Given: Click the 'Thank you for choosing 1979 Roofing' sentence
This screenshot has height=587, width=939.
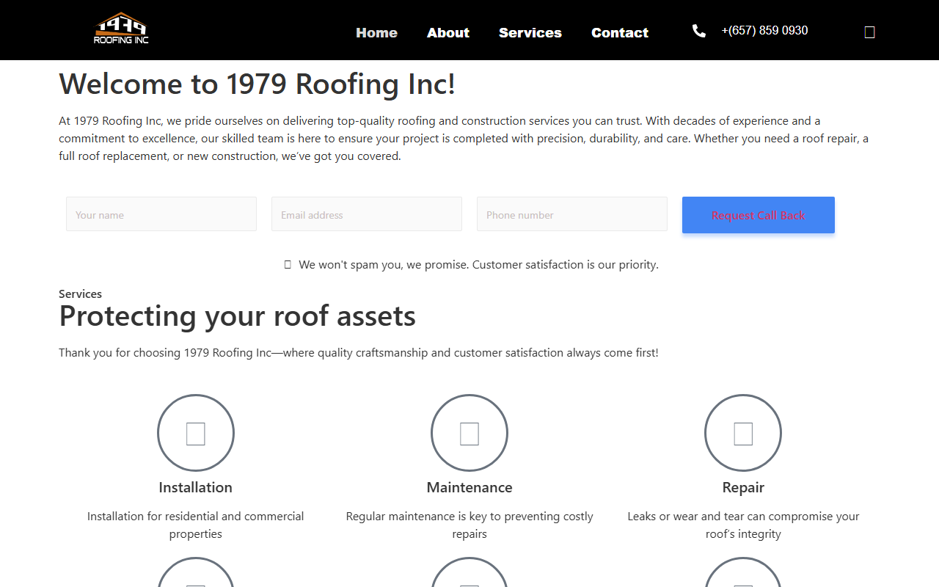Looking at the screenshot, I should (x=359, y=353).
